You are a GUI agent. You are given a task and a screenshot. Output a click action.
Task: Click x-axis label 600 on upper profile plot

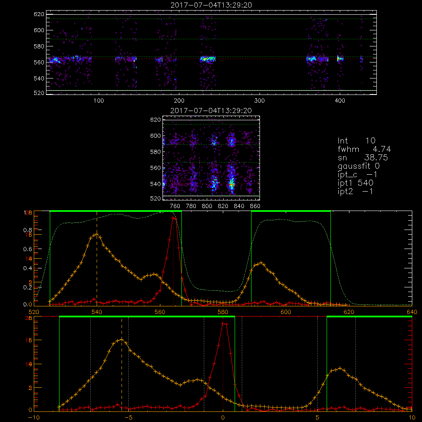tap(286, 312)
